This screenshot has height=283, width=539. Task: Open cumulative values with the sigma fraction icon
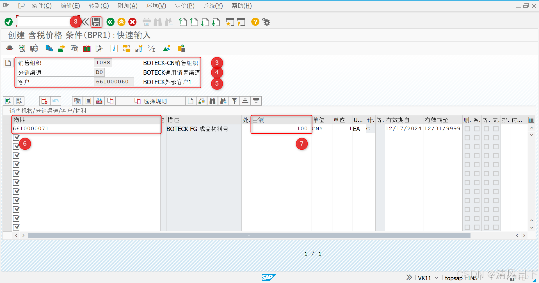coord(151,48)
